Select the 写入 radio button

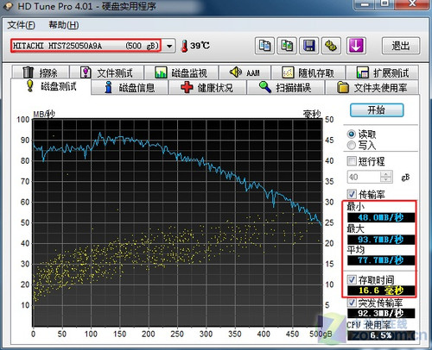coord(352,145)
